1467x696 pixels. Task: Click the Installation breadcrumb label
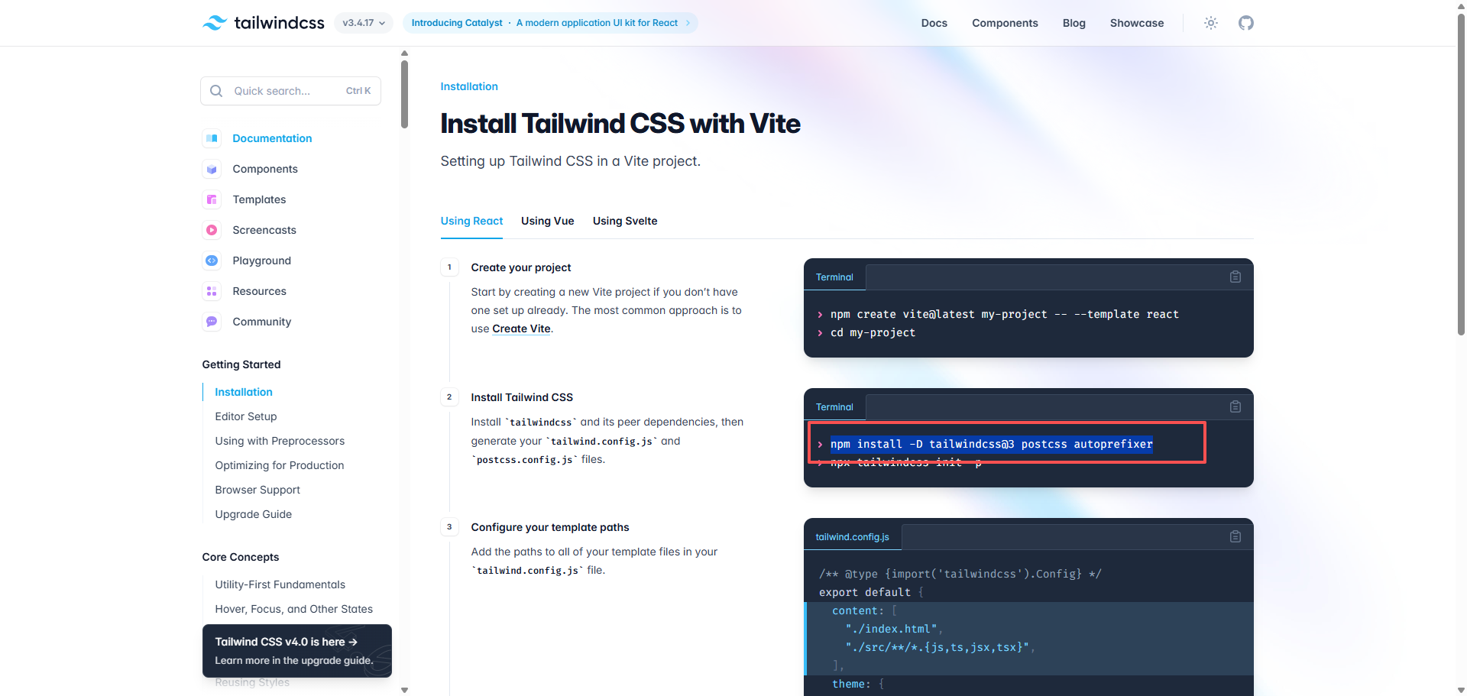click(x=469, y=86)
